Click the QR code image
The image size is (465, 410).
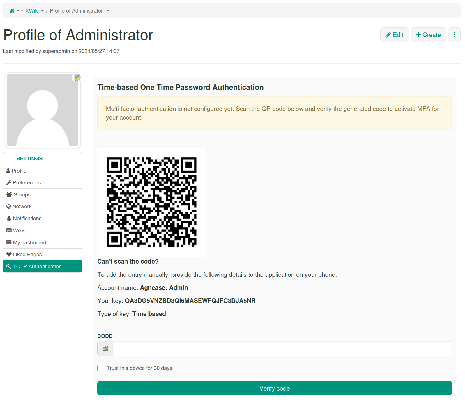click(152, 202)
